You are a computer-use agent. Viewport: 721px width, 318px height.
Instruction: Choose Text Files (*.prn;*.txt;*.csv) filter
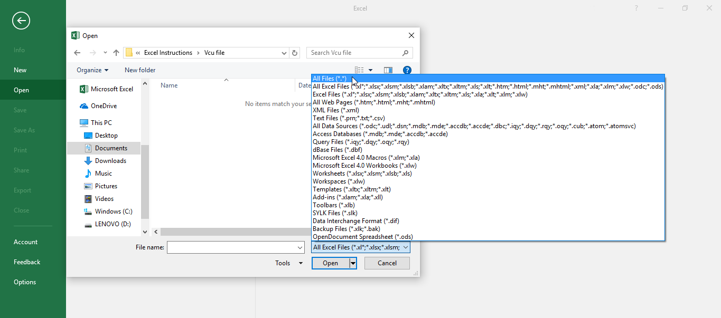(488, 118)
